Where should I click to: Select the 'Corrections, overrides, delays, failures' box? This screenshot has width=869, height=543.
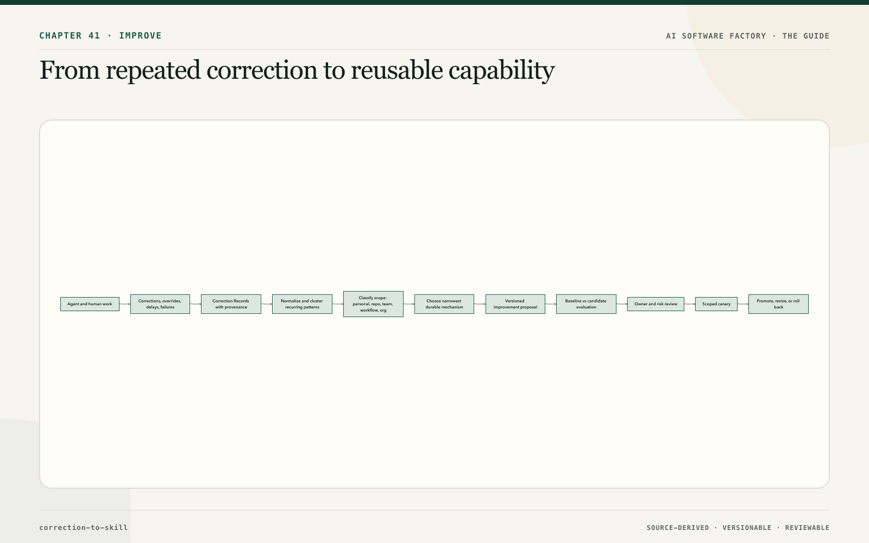coord(160,304)
